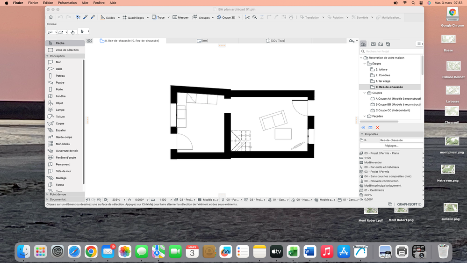467x263 pixels.
Task: Activate the Coque shell tool
Action: tap(65, 124)
